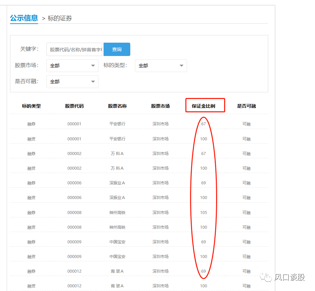Screen dimensions: 315x291
Task: Open the 是否可融 dropdown arrow icon
Action: [93, 82]
